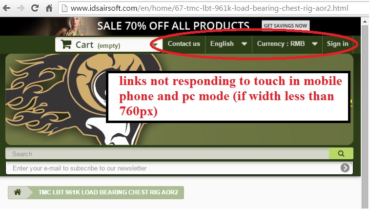Reload the page with the refresh icon
Screen dimensions: 370x210
pos(35,8)
